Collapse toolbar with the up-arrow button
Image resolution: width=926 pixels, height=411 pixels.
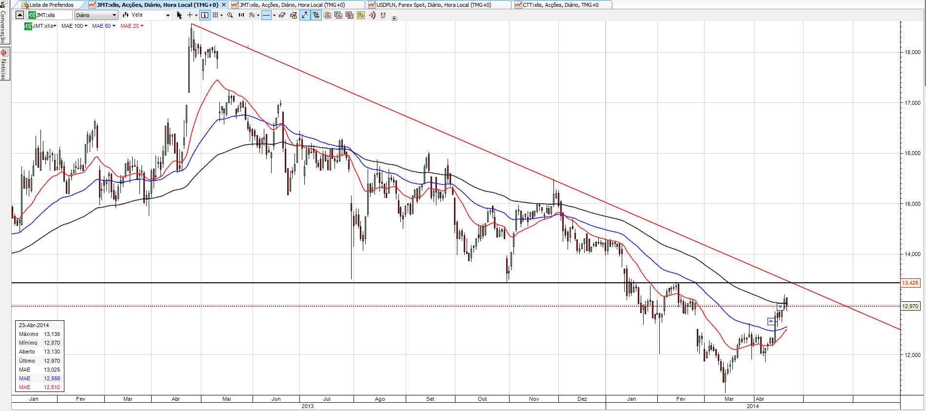[x=20, y=15]
